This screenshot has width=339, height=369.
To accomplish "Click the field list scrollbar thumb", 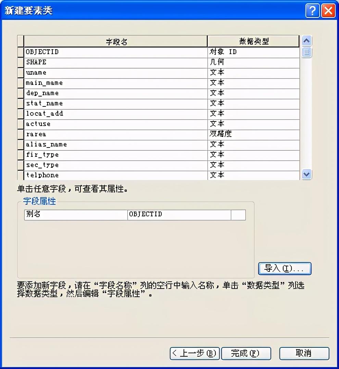I will (x=306, y=52).
